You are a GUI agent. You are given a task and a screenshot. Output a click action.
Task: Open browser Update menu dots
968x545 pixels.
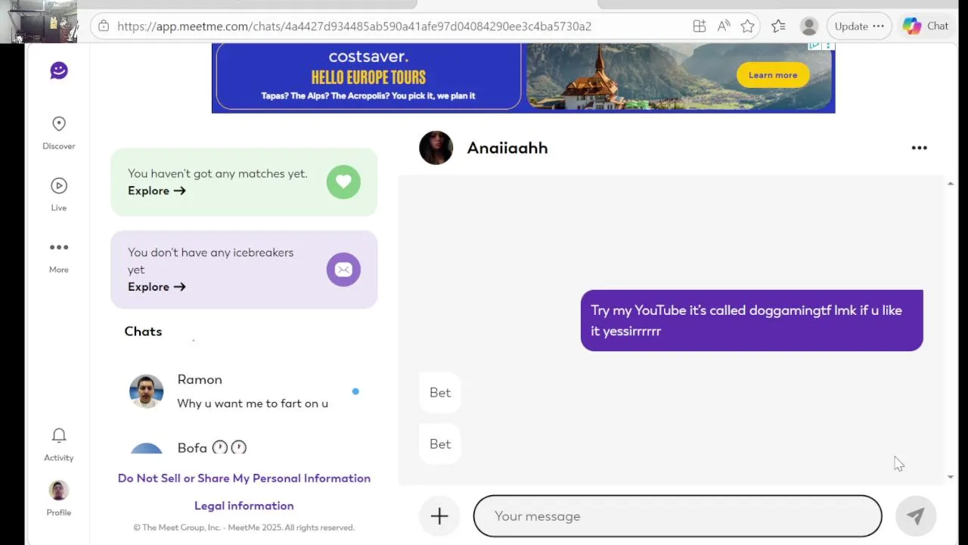878,26
